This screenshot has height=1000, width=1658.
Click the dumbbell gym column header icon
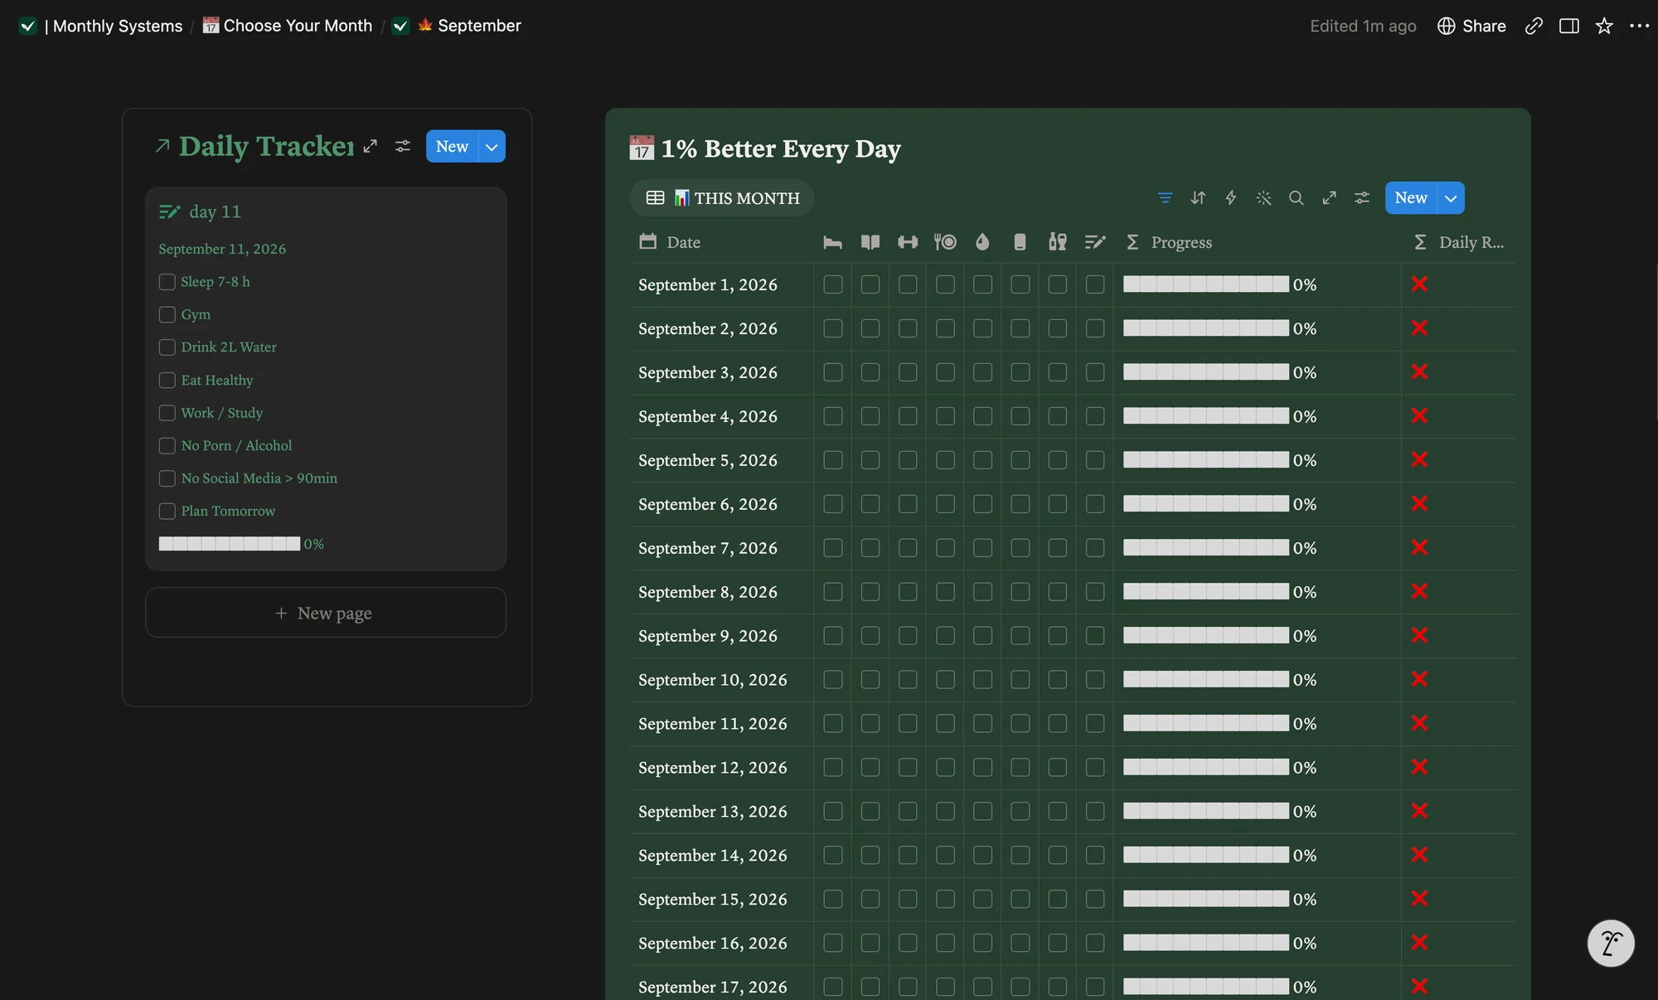coord(908,242)
